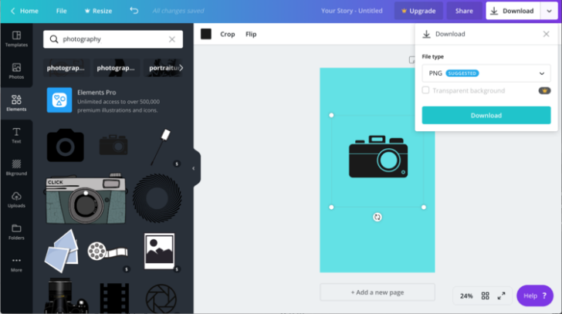The height and width of the screenshot is (314, 562).
Task: Clear the photography search text
Action: pos(172,39)
